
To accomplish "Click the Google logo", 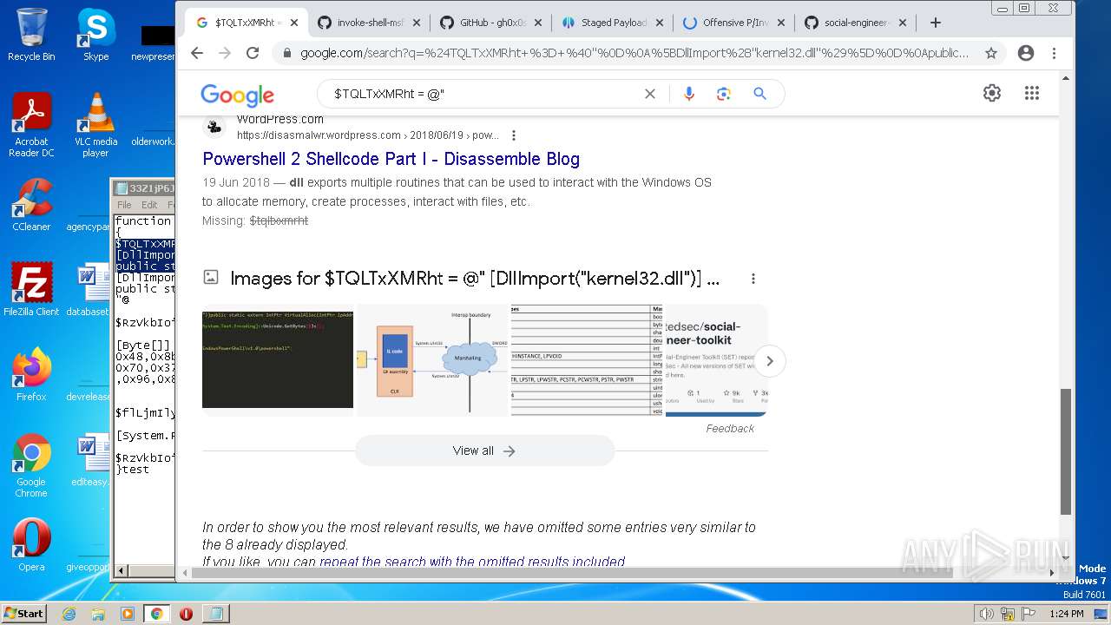I will click(237, 95).
